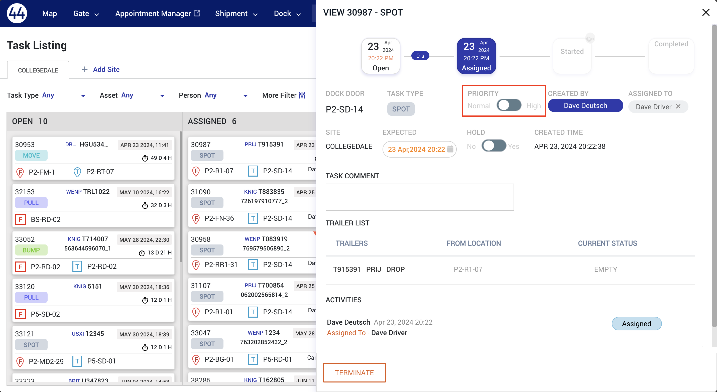Screen dimensions: 717x392
Task: Click the timer icon on task 33120
Action: point(145,300)
